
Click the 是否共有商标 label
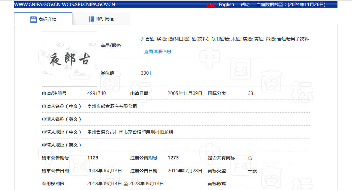click(221, 158)
